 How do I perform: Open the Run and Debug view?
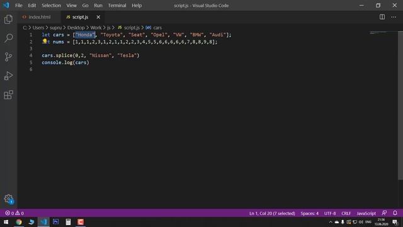[8, 76]
